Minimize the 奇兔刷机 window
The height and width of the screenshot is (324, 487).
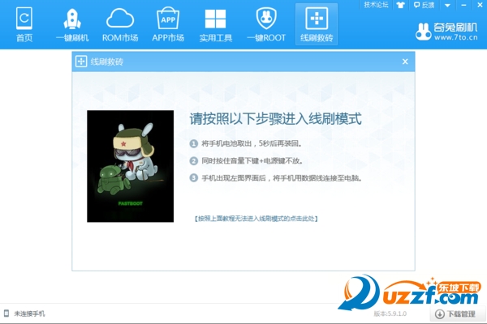(463, 5)
